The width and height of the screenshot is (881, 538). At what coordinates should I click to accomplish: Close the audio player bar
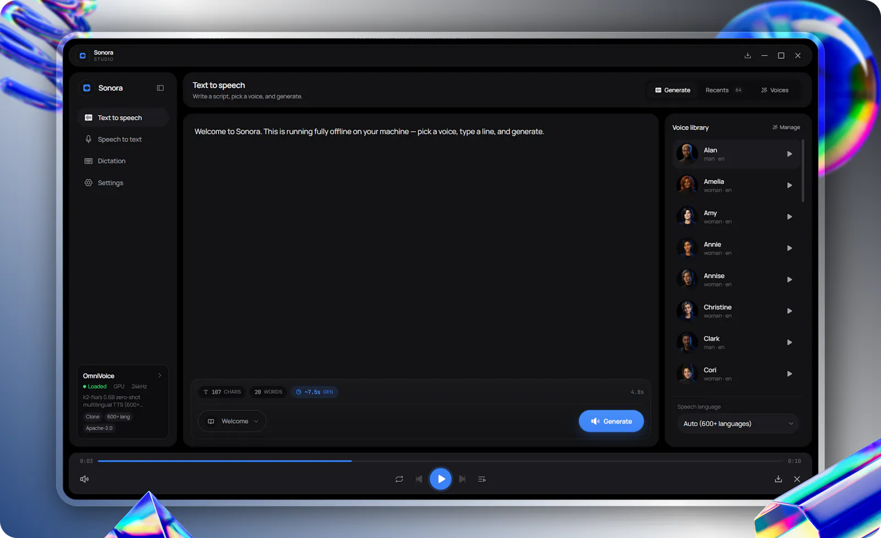[797, 479]
